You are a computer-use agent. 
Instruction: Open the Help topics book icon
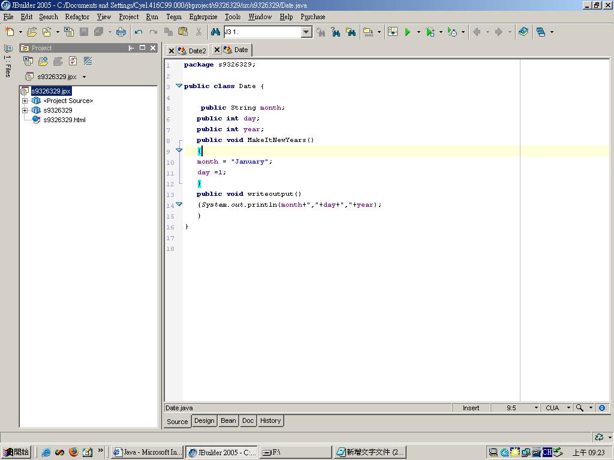point(523,32)
